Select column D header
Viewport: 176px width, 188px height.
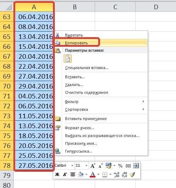click(x=156, y=7)
